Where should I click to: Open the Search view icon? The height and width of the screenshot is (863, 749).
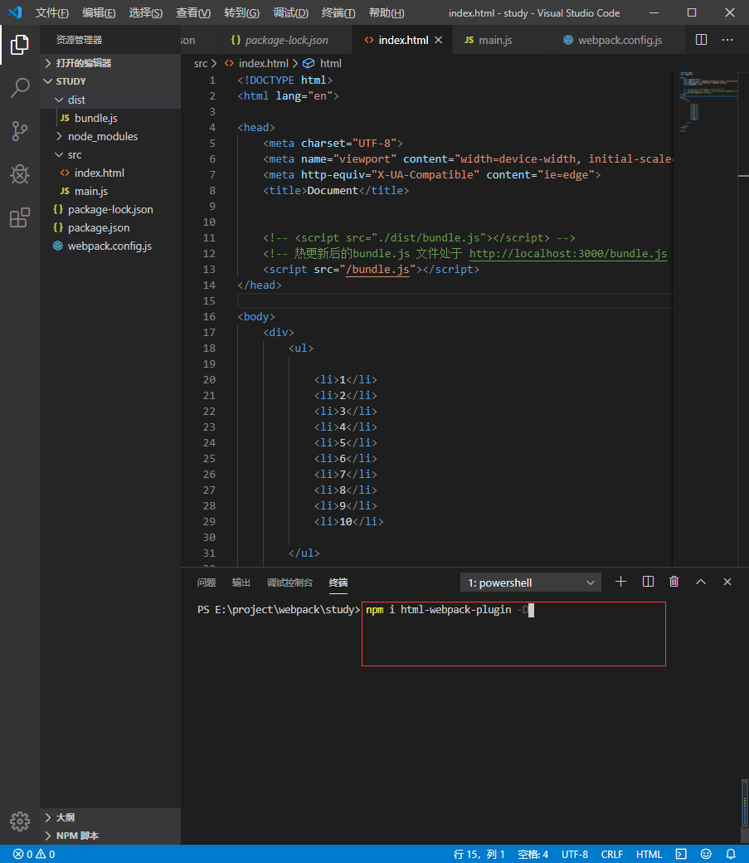coord(20,87)
